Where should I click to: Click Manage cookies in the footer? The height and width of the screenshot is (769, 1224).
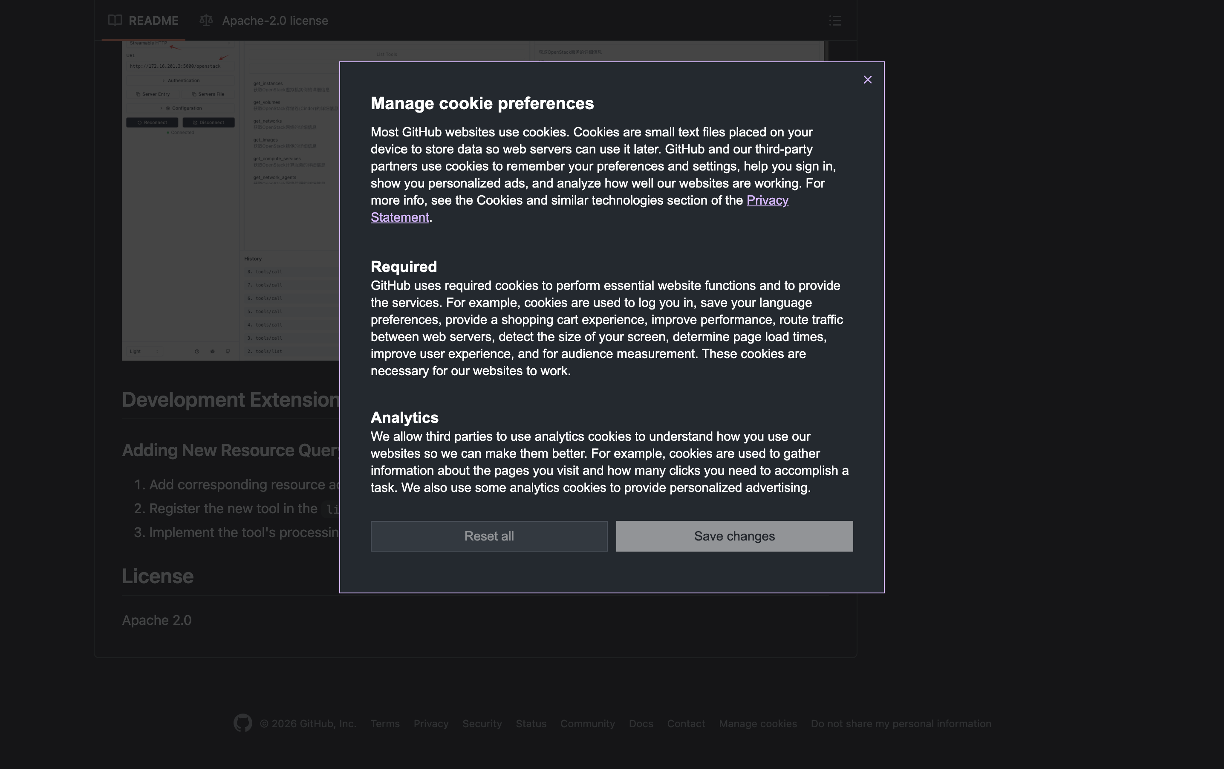tap(757, 723)
